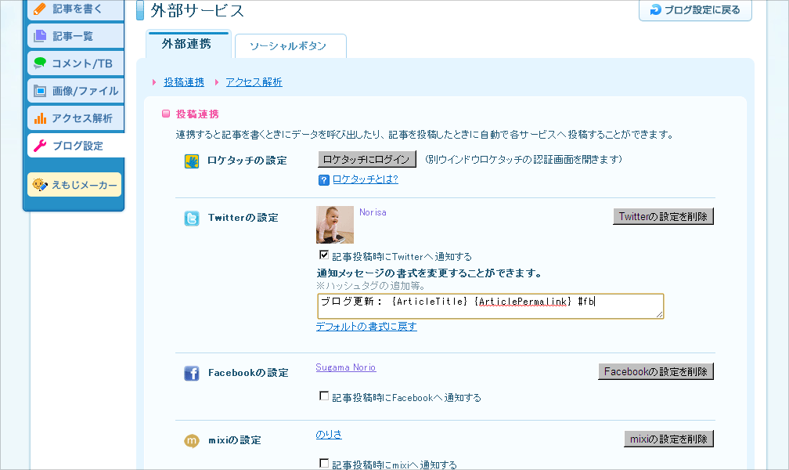This screenshot has width=789, height=470.
Task: Click デフォルトの書式に戻す link
Action: 366,327
